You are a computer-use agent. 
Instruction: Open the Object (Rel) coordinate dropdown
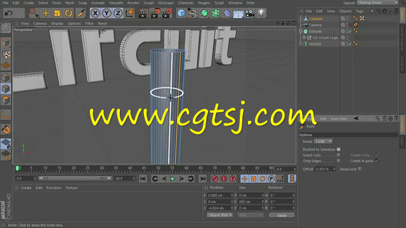[220, 215]
